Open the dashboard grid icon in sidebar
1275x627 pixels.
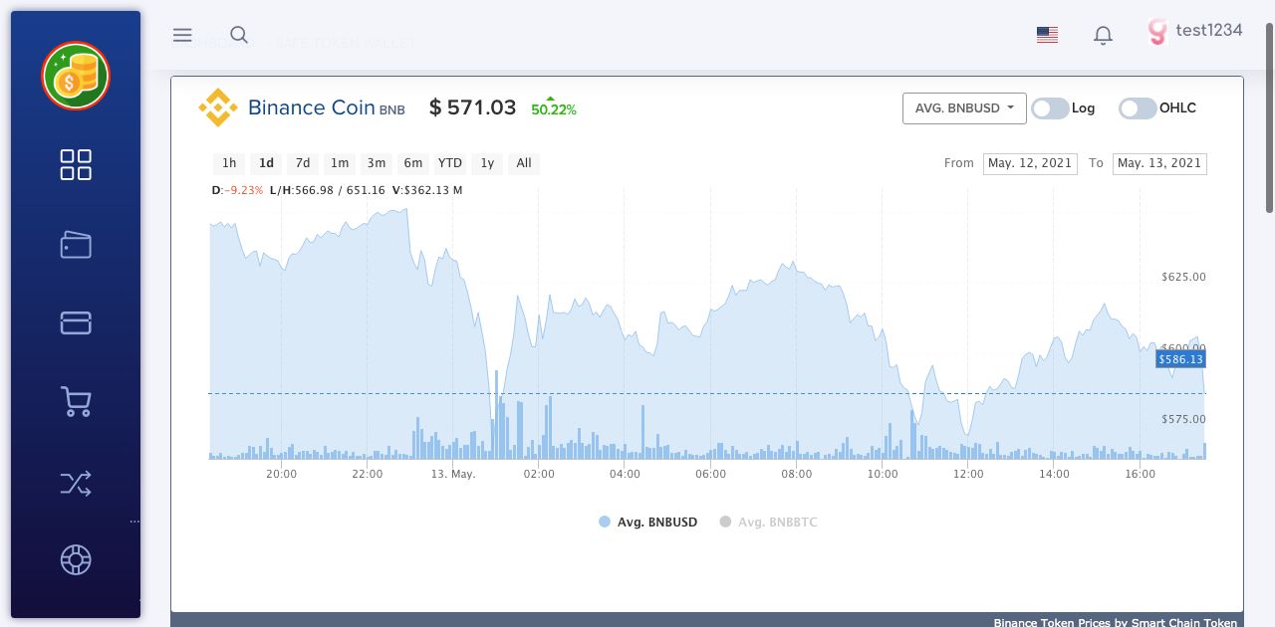click(x=76, y=165)
